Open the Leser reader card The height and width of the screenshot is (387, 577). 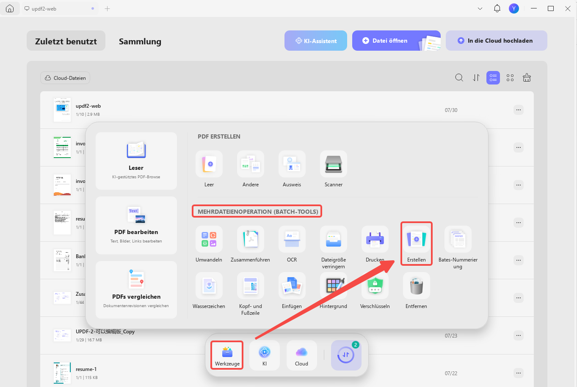click(x=136, y=161)
